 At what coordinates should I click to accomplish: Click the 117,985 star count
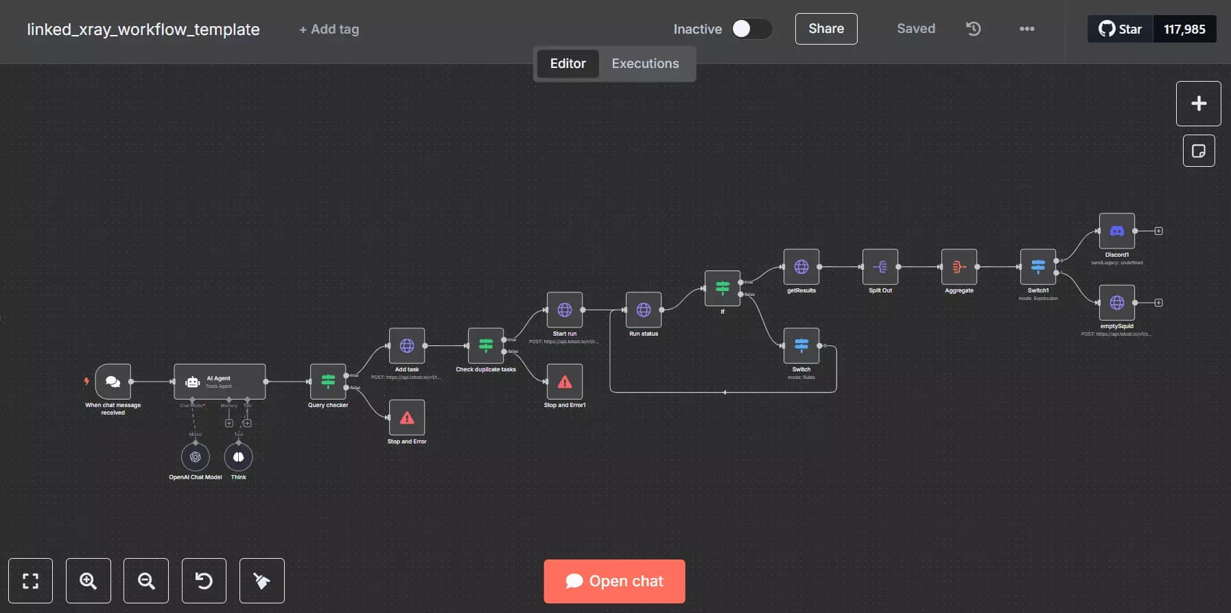(x=1185, y=29)
